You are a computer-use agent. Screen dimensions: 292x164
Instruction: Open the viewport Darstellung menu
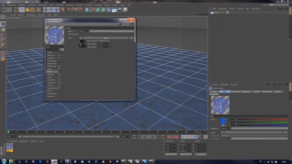[31, 15]
